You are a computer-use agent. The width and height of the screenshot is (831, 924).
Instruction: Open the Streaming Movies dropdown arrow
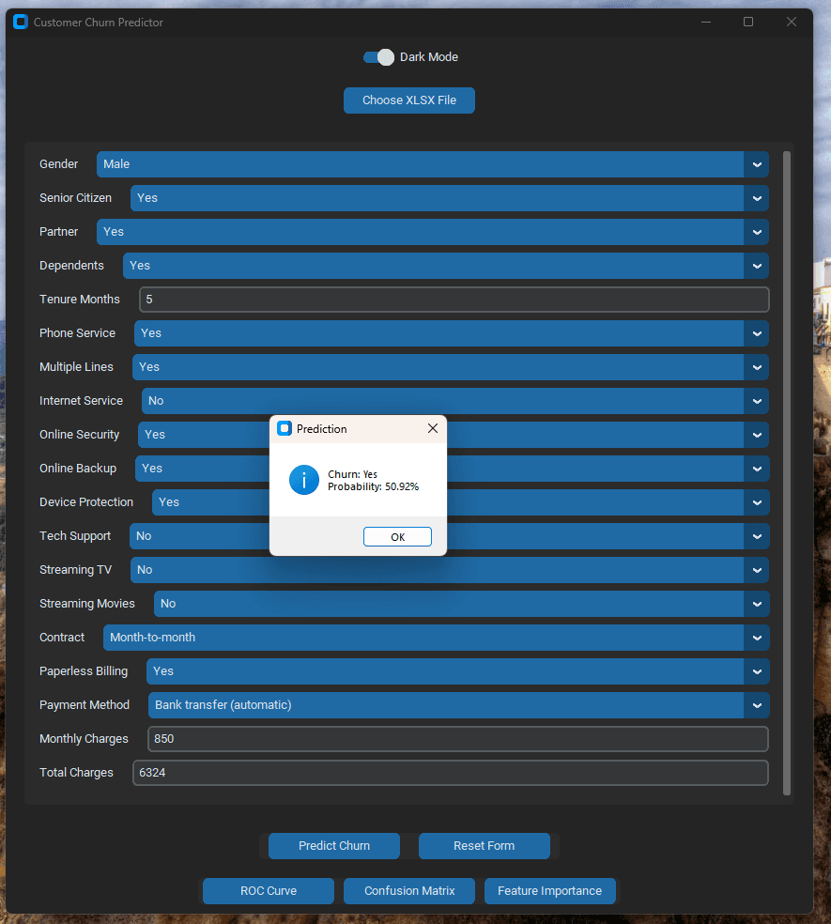click(757, 604)
